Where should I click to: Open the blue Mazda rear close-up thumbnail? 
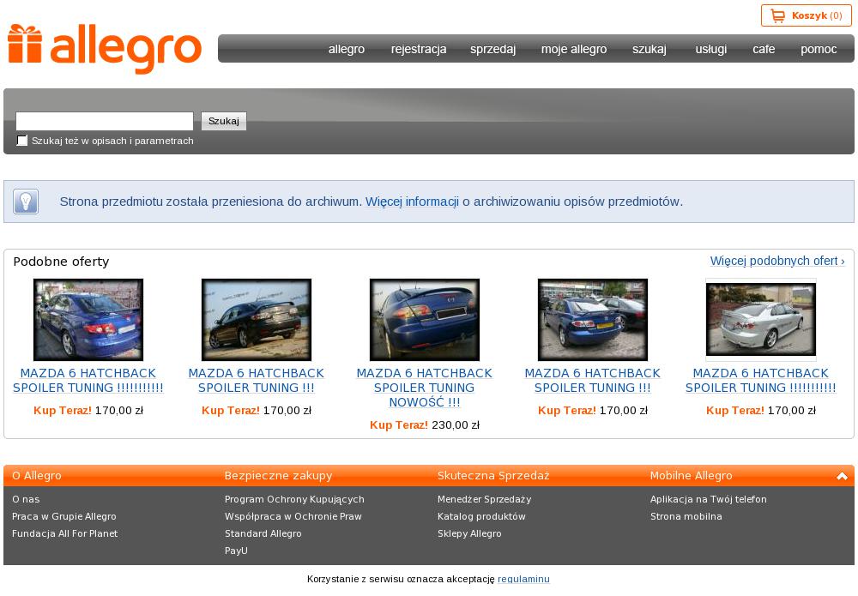425,320
